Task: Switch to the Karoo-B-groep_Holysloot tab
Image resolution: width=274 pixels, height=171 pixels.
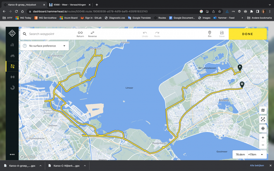Action: click(x=24, y=5)
